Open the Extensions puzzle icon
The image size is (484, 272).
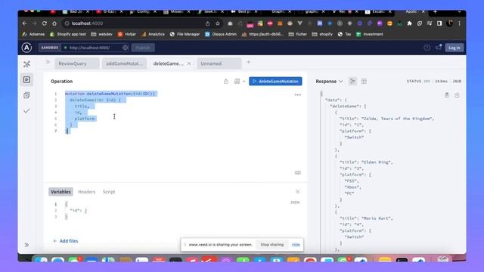tap(409, 23)
